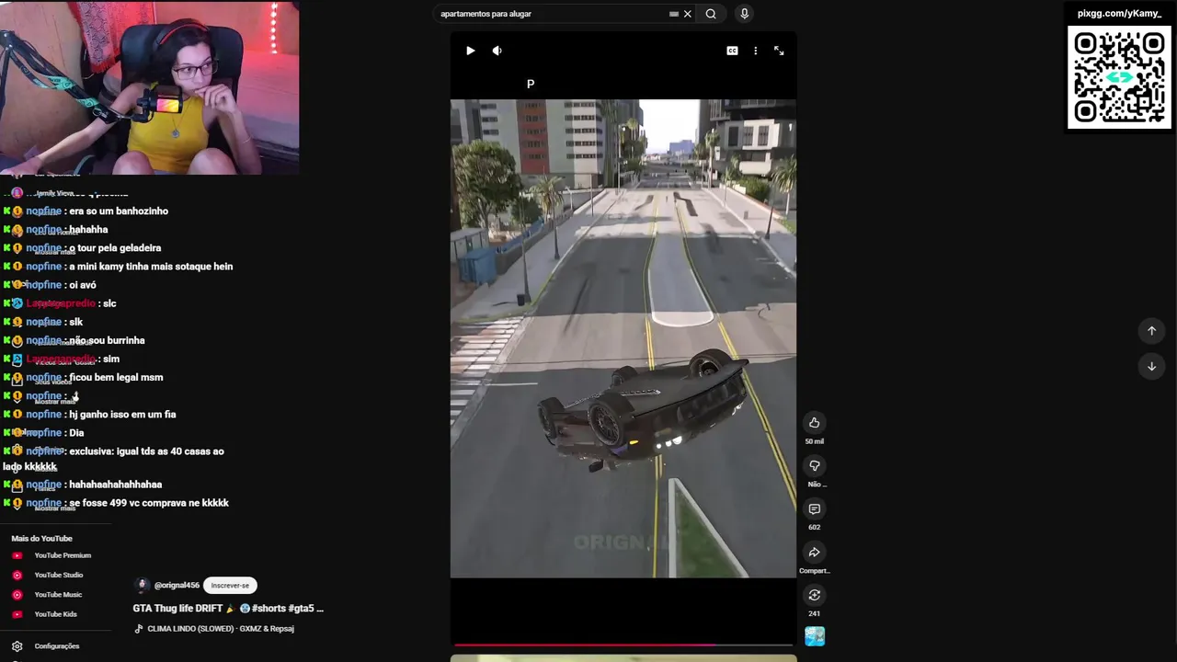The height and width of the screenshot is (662, 1177).
Task: Open the sound thumbnail below Remix
Action: 815,636
